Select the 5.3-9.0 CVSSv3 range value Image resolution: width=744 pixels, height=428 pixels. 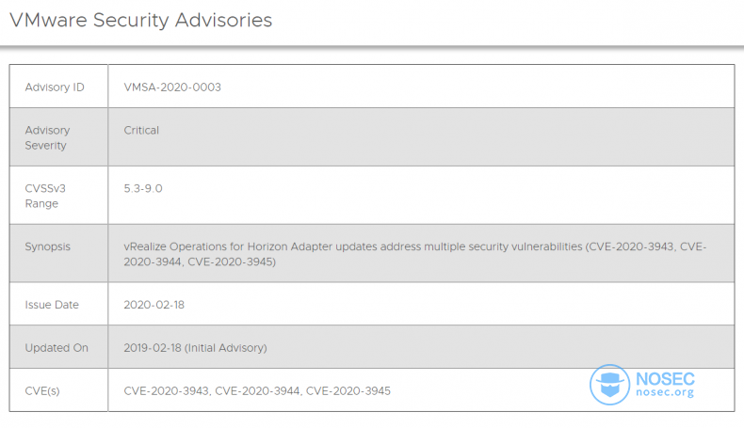pos(143,189)
